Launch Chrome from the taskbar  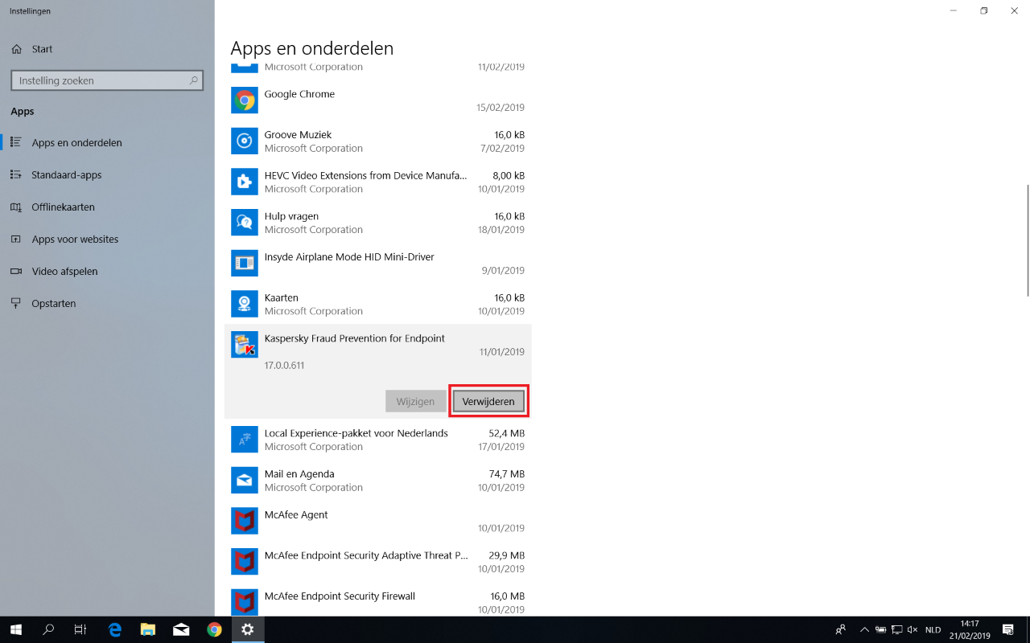point(214,629)
